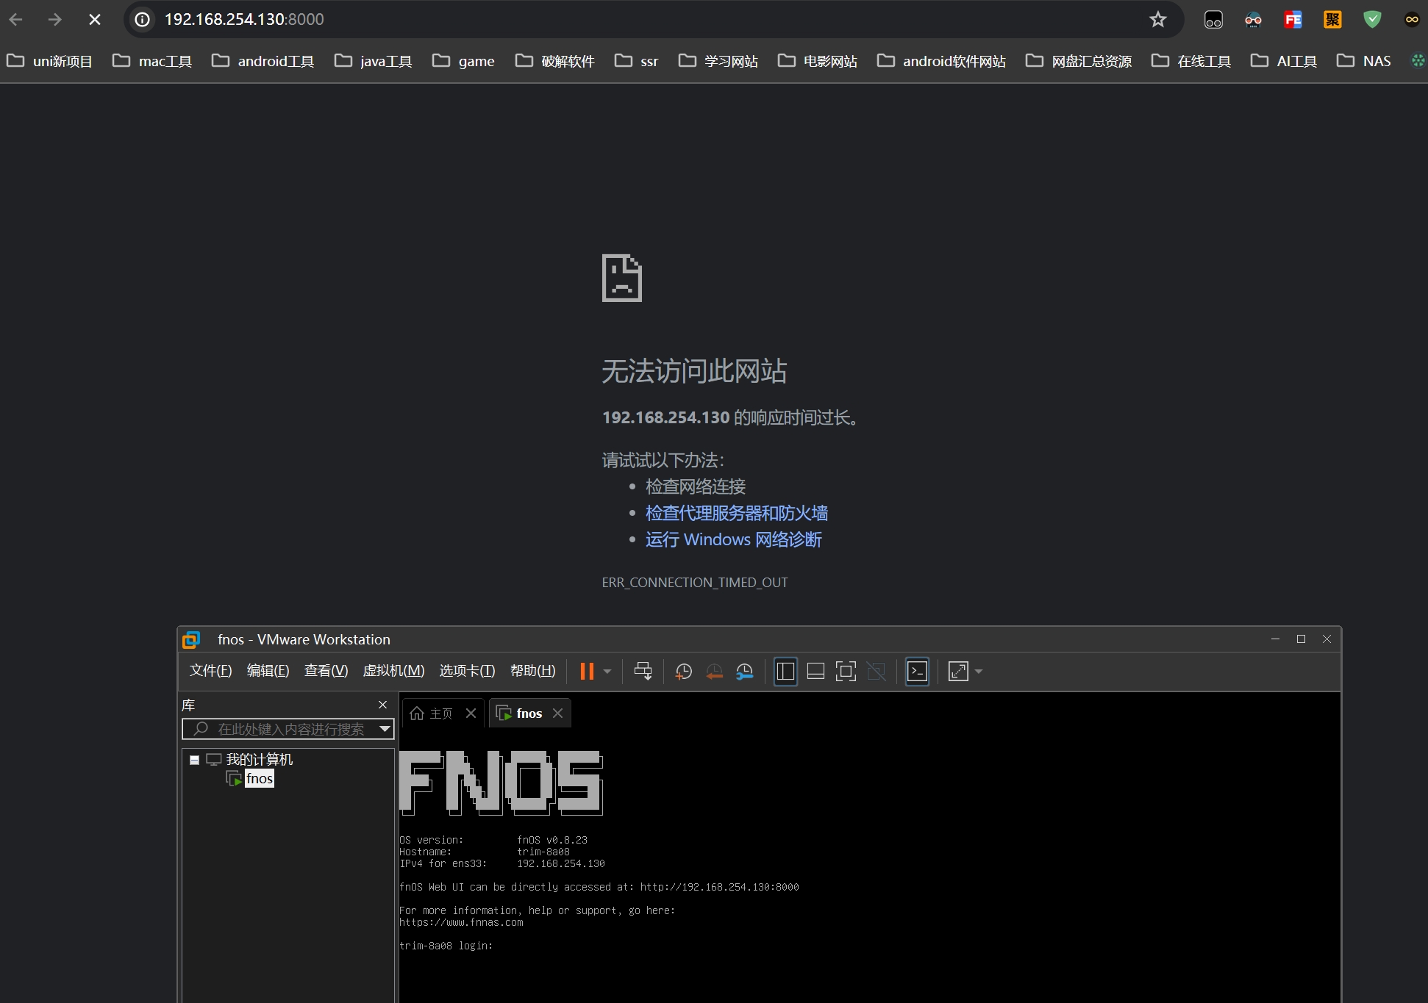Close the 库 library panel
The height and width of the screenshot is (1003, 1428).
[x=382, y=705]
